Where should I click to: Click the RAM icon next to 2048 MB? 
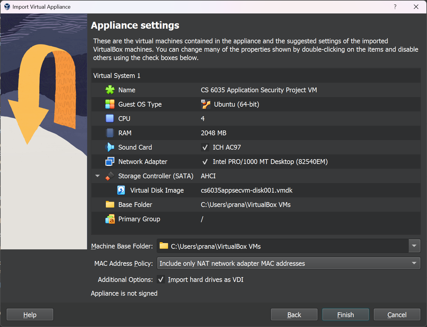click(x=110, y=133)
